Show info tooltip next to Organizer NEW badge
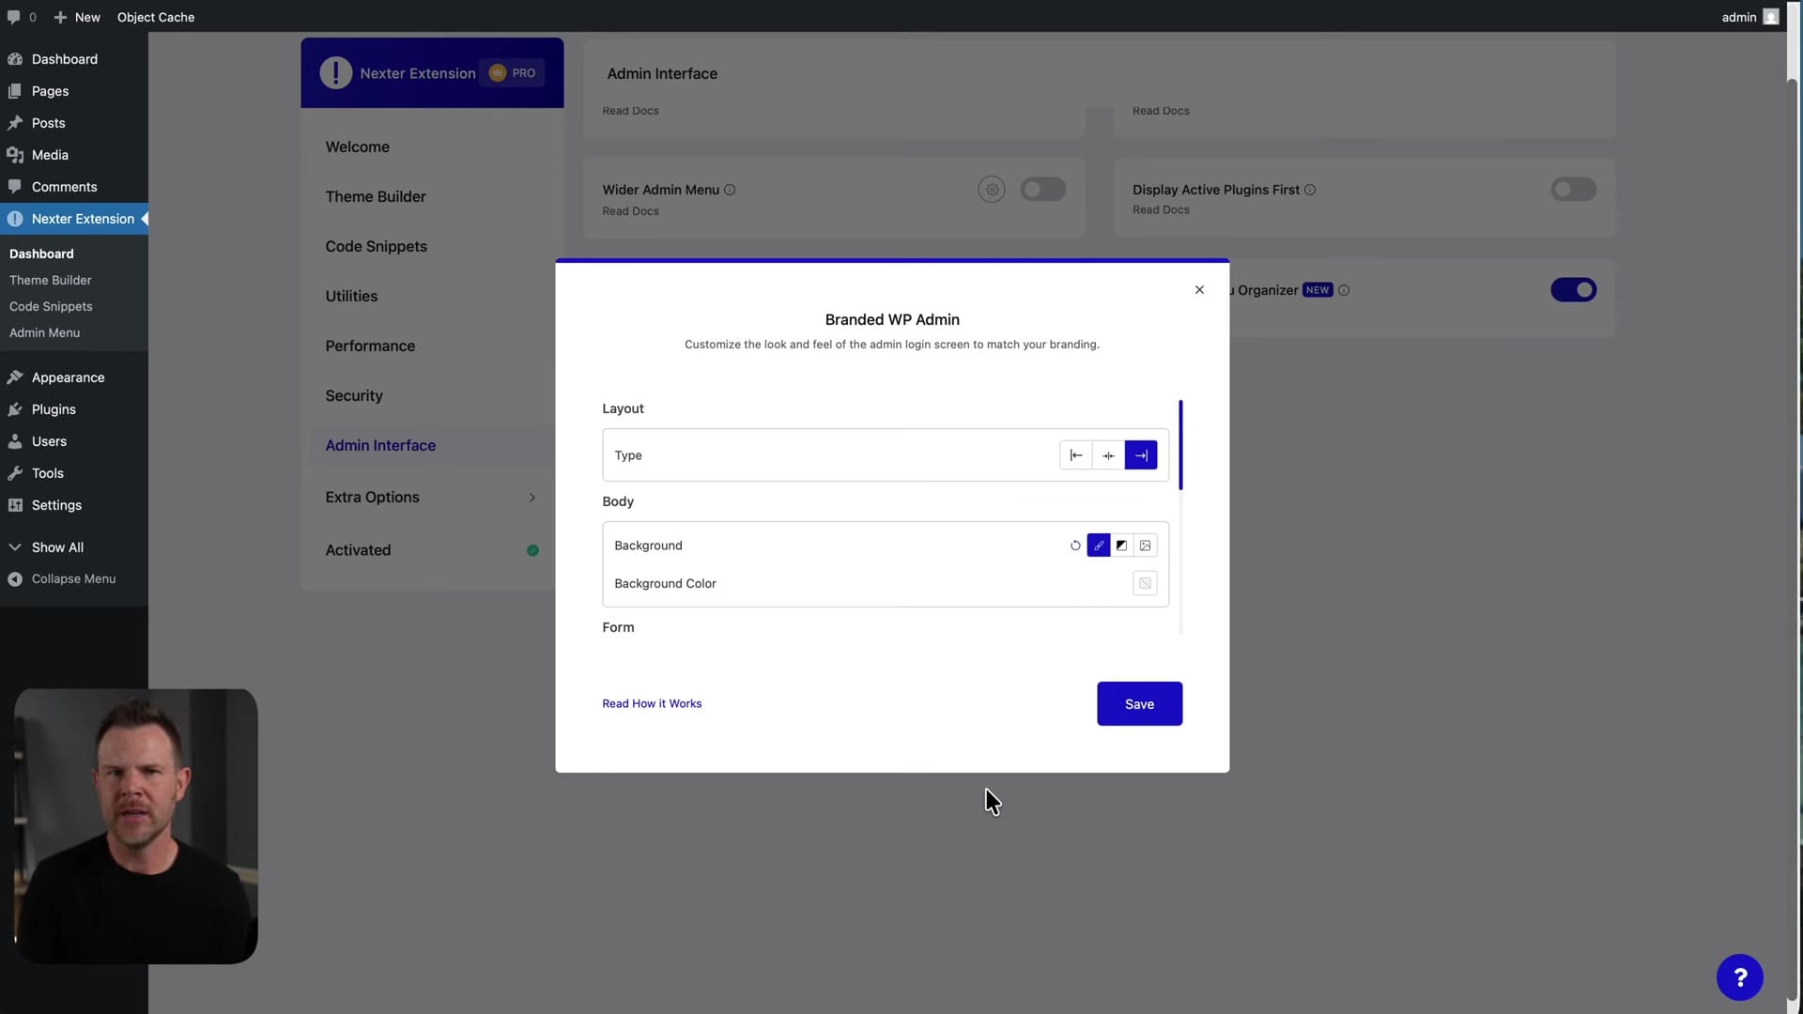The width and height of the screenshot is (1803, 1014). click(x=1344, y=290)
